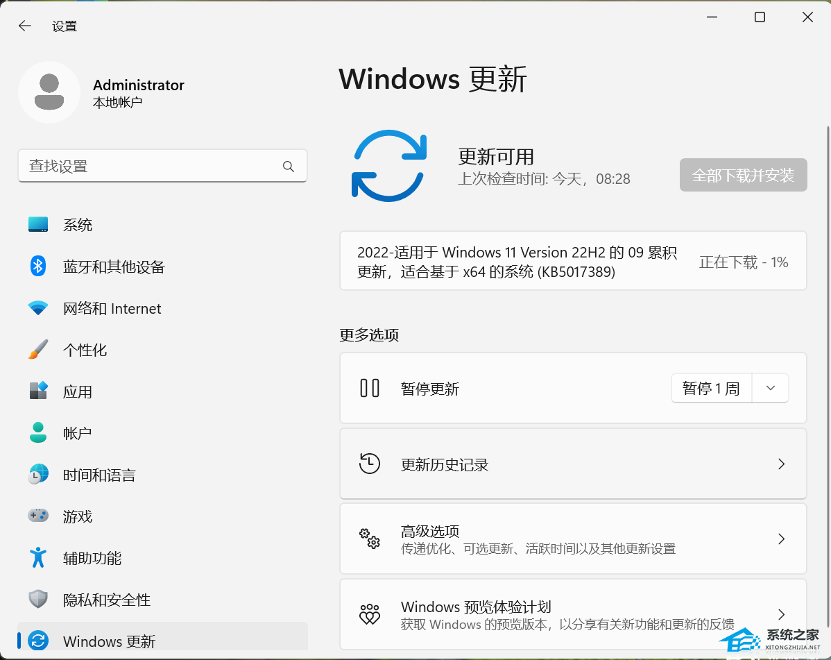This screenshot has height=660, width=831.
Task: Click the Bluetooth icon for 蓝牙和其他设备
Action: [x=38, y=266]
